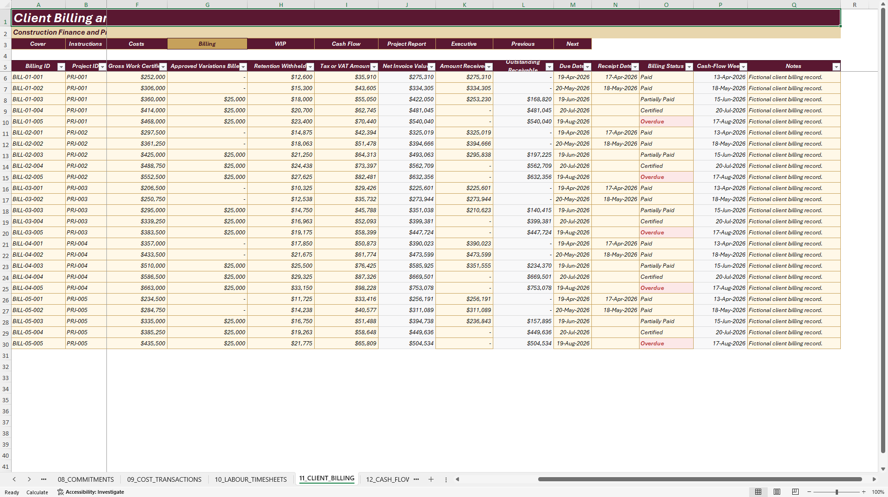Open the Project Report navigation button
This screenshot has width=888, height=497.
[x=407, y=44]
